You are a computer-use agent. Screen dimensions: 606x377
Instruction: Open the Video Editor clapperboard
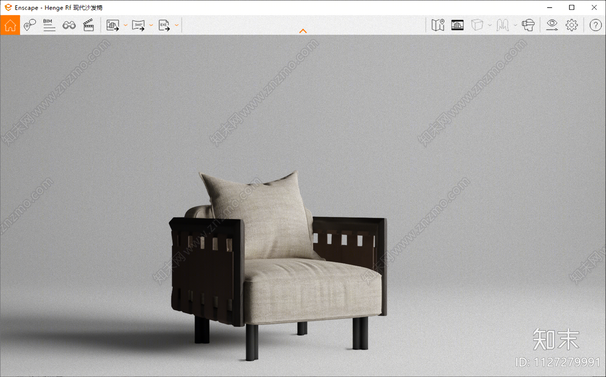[x=89, y=25]
